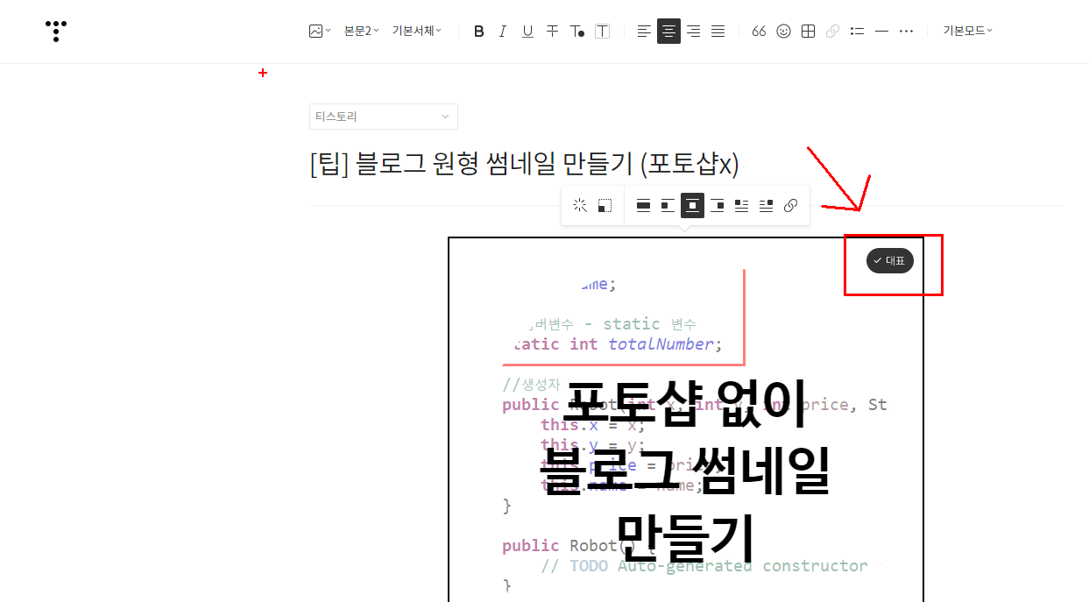
Task: Open the Tistory logo home link
Action: 56,31
